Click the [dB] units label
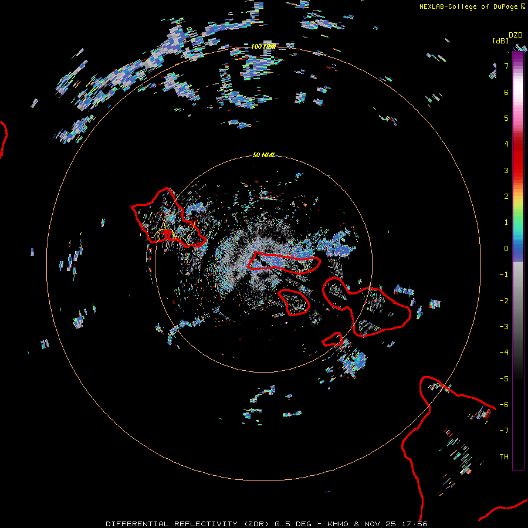 (501, 40)
